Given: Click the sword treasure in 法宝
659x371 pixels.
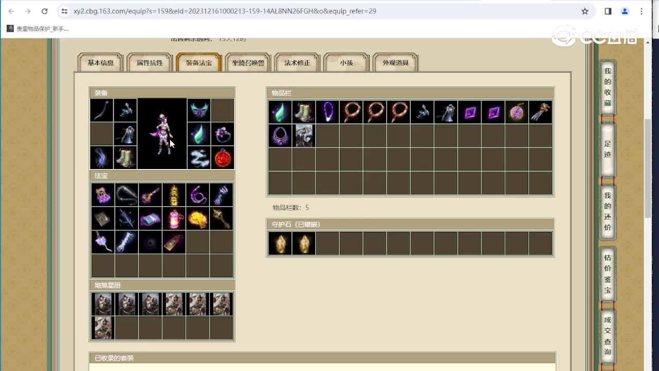Looking at the screenshot, I should coord(127,218).
